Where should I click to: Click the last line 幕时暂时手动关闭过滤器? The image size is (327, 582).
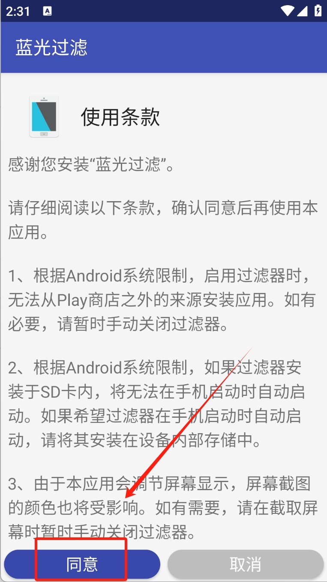[102, 533]
